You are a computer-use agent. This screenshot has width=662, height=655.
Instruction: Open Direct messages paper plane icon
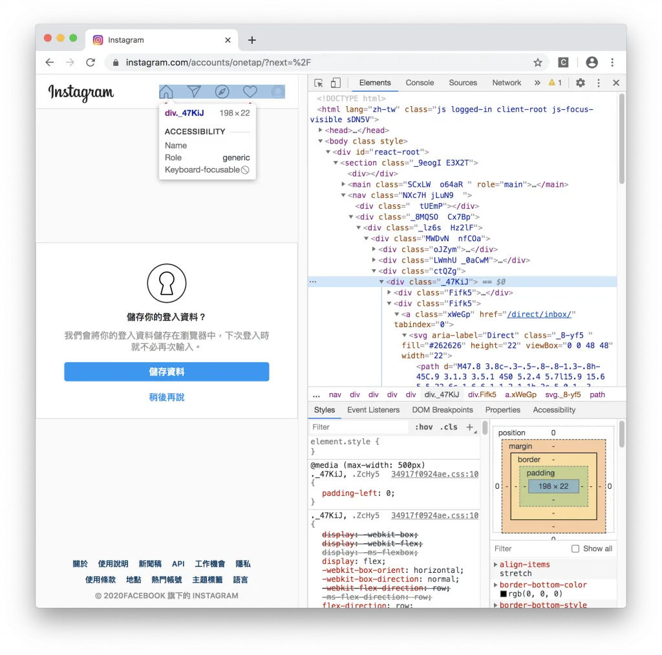pos(194,92)
